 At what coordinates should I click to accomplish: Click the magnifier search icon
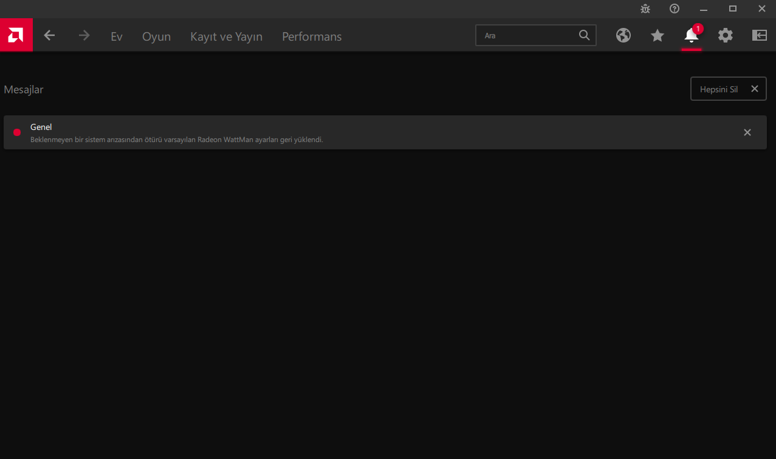tap(585, 35)
